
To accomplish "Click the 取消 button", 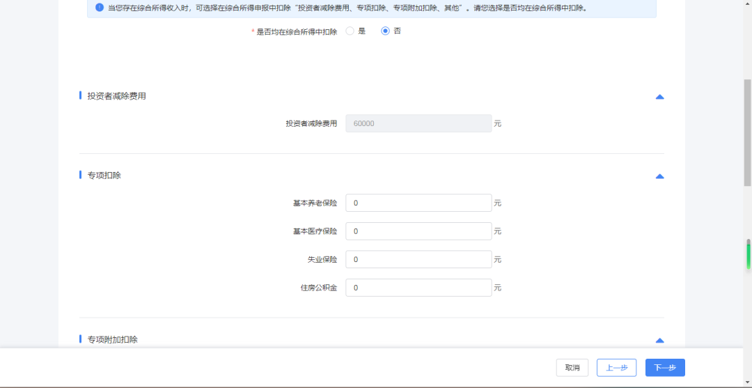I will (x=572, y=368).
